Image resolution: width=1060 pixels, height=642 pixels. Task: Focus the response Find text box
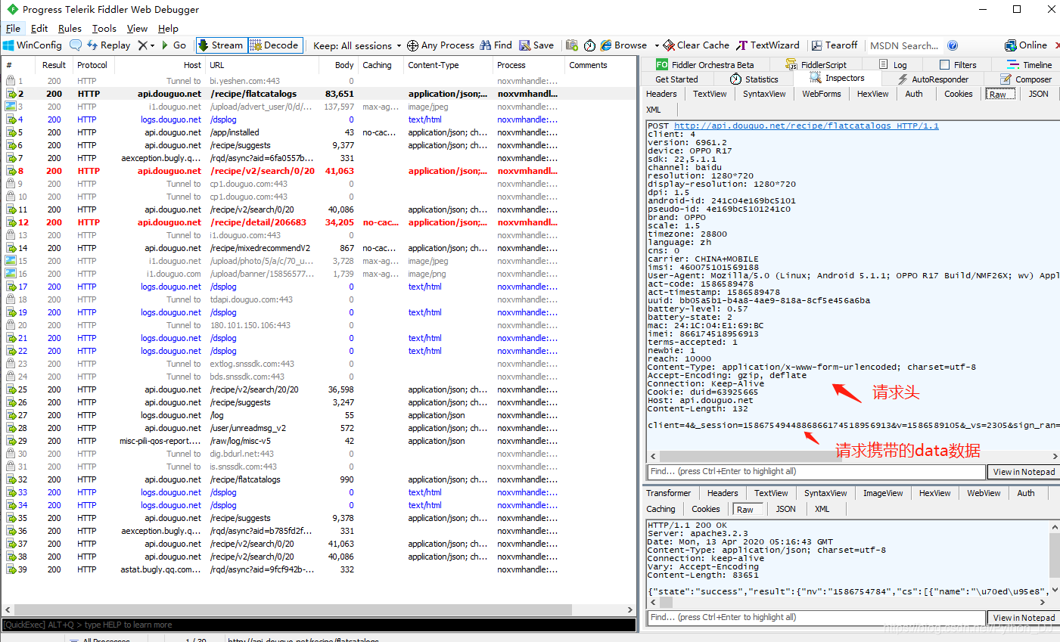click(x=816, y=618)
